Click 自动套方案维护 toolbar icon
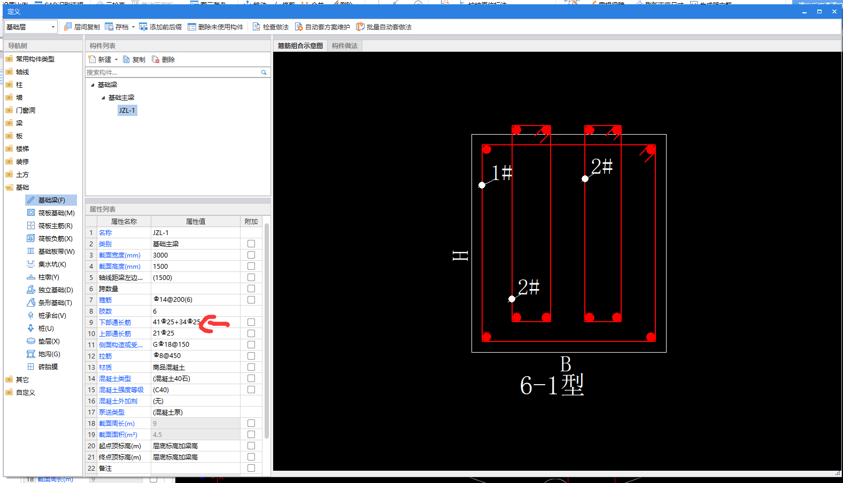 pos(299,27)
